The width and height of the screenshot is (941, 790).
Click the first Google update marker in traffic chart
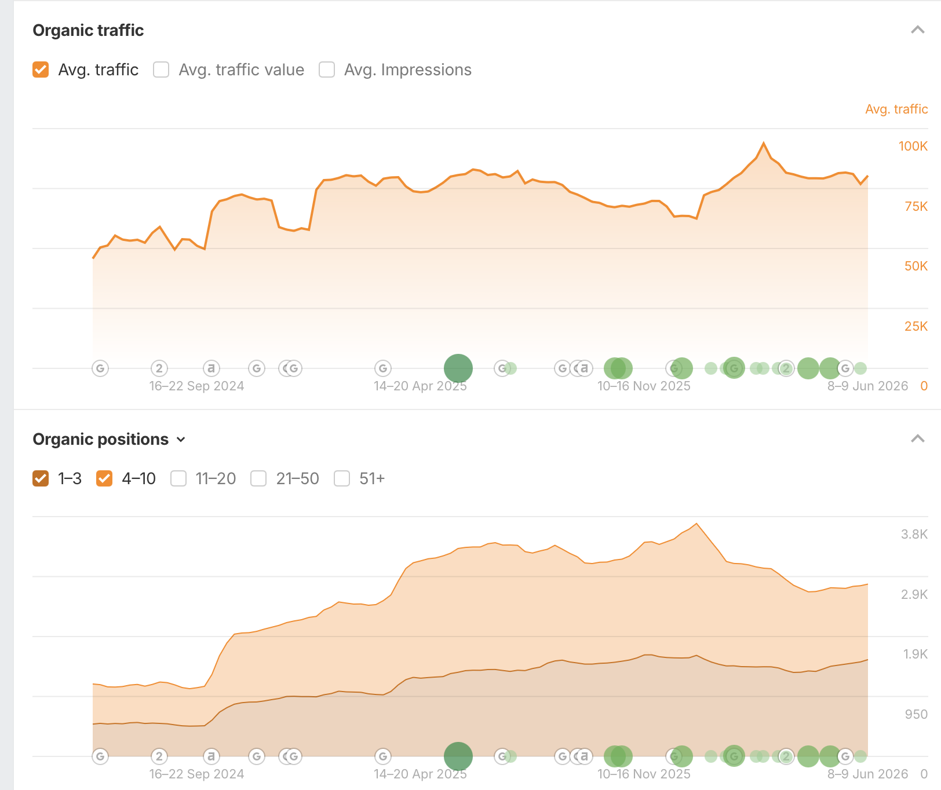click(x=100, y=368)
